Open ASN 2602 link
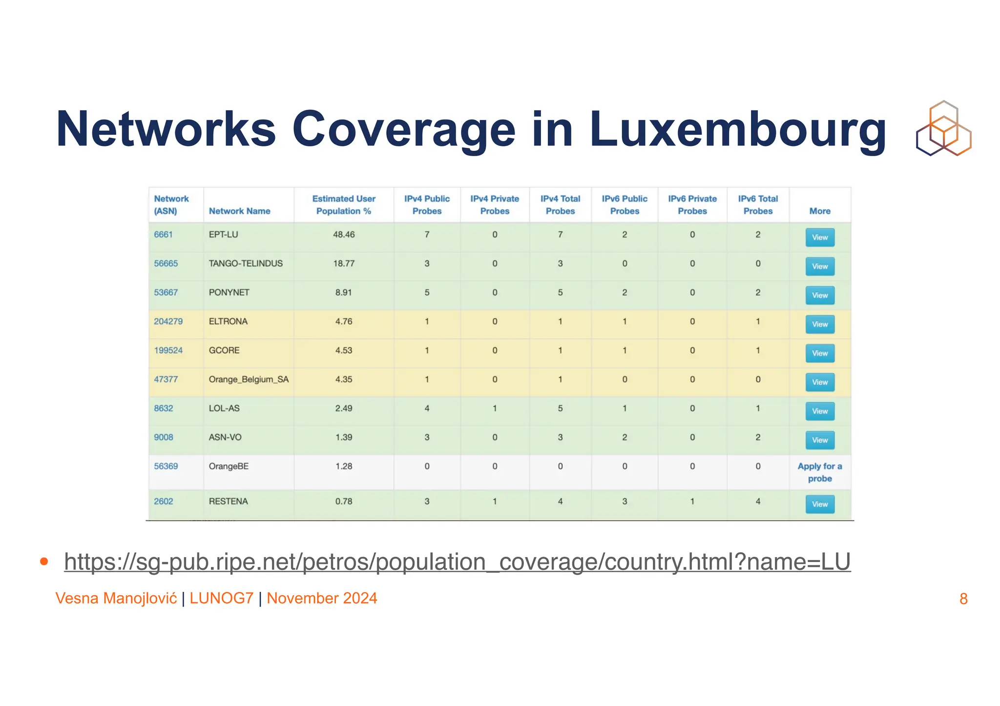The height and width of the screenshot is (706, 1000). pyautogui.click(x=164, y=501)
